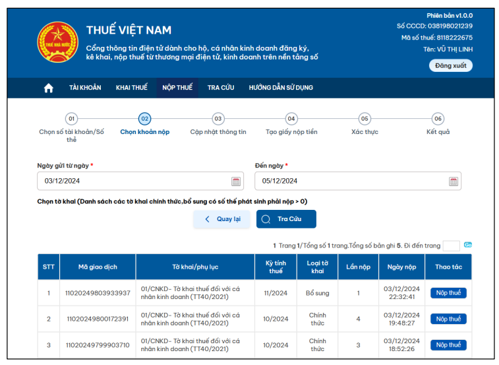Click the Đăng xuất logout button

click(450, 65)
